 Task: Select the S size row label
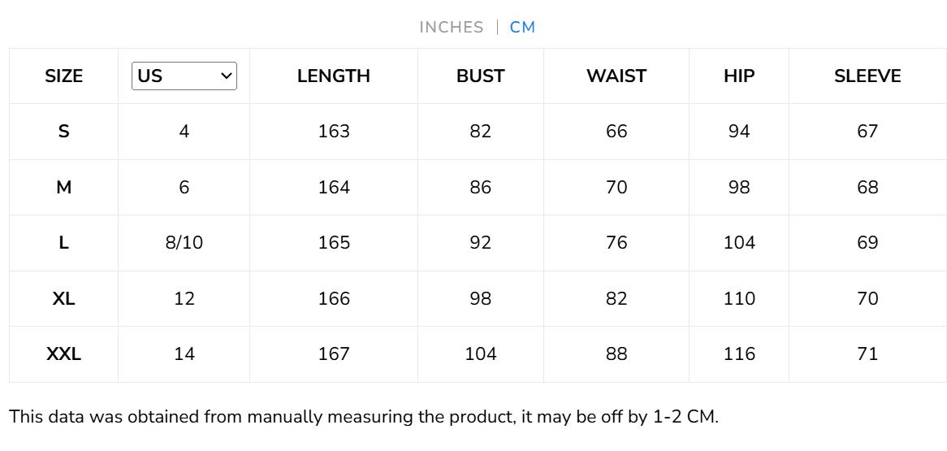(x=63, y=132)
